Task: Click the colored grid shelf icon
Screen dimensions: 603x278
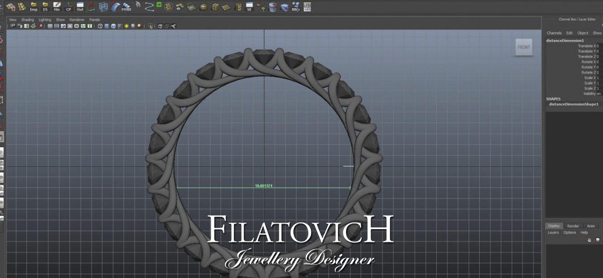Action: pyautogui.click(x=307, y=7)
